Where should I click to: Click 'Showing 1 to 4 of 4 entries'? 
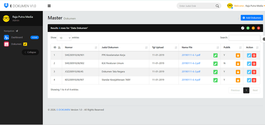pos(64,90)
